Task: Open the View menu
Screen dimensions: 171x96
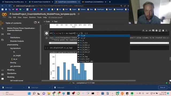Action: [20, 17]
